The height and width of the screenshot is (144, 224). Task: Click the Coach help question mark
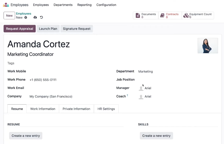[x=127, y=95]
